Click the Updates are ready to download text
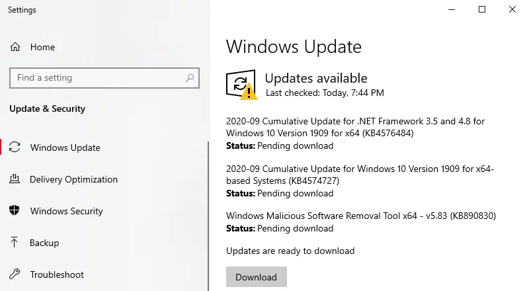The image size is (525, 291). pyautogui.click(x=290, y=251)
